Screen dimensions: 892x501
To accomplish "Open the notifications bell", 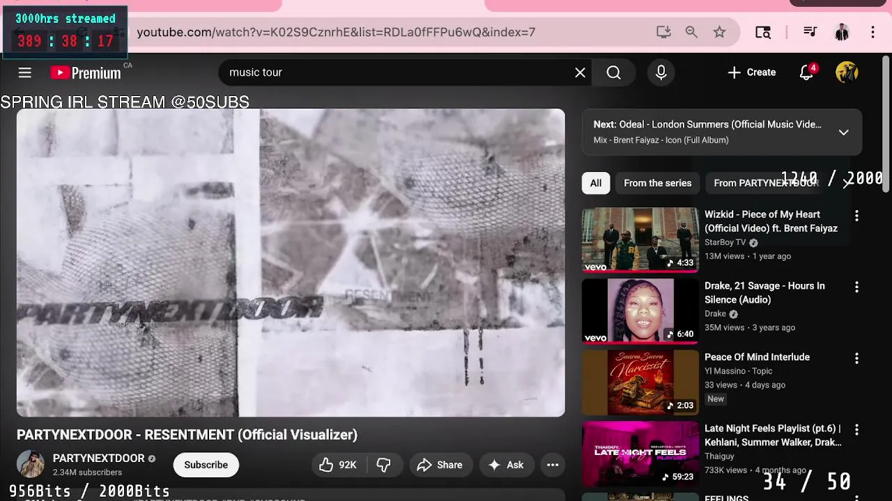I will 806,72.
